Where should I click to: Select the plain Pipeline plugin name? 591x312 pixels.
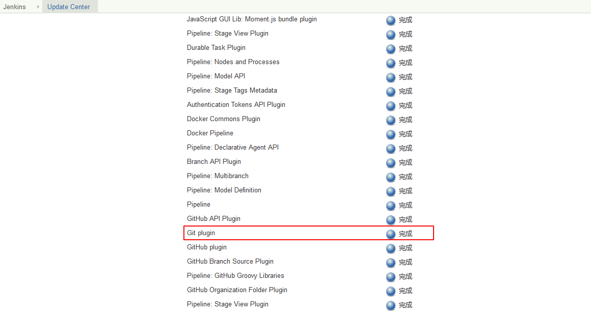199,205
